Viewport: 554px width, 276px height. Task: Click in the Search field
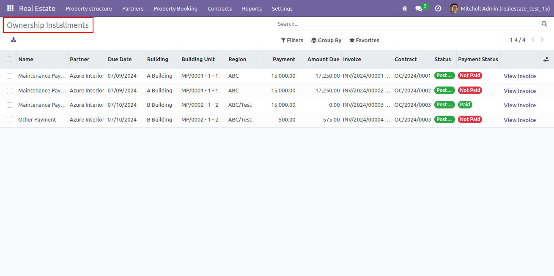pos(408,24)
